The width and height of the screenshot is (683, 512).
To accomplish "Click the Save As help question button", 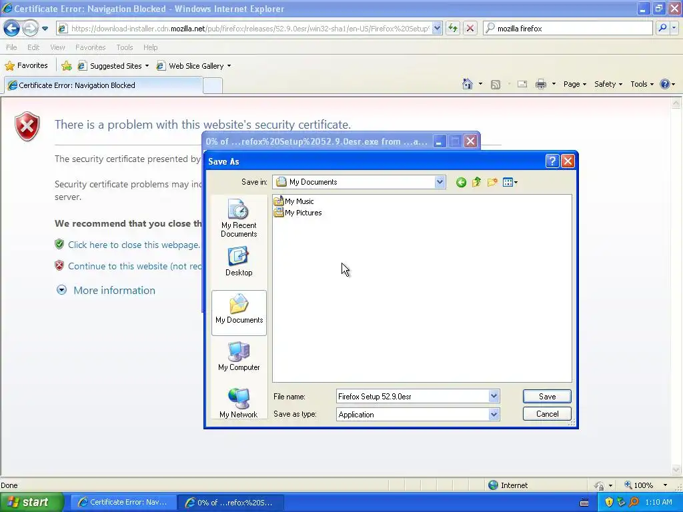I will (552, 161).
